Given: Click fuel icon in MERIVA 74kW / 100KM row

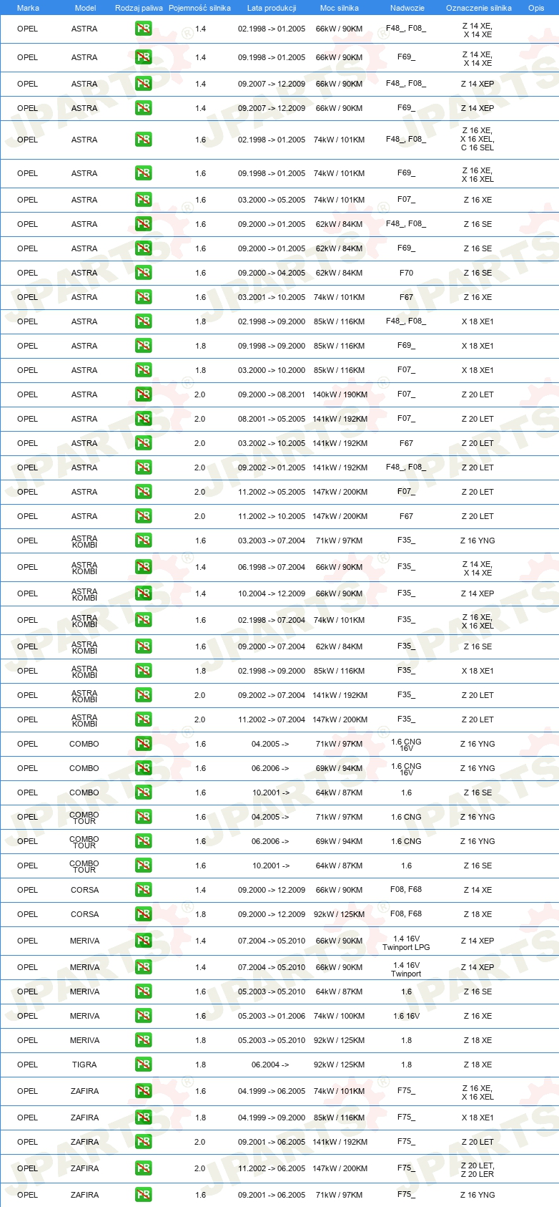Looking at the screenshot, I should [x=143, y=1016].
